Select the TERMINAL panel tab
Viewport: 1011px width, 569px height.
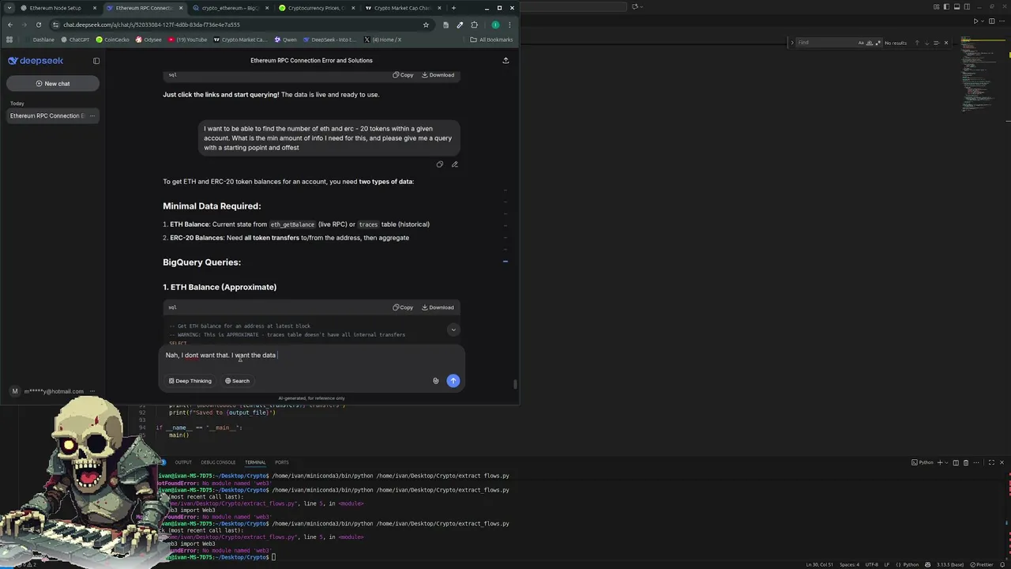[255, 462]
